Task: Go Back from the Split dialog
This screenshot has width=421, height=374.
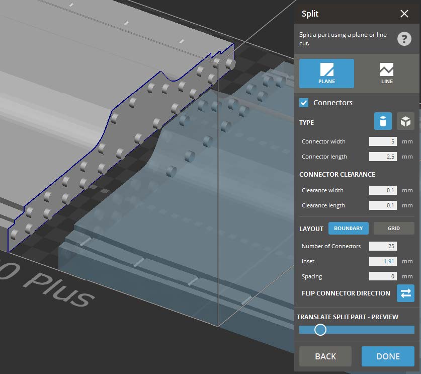Action: [325, 356]
